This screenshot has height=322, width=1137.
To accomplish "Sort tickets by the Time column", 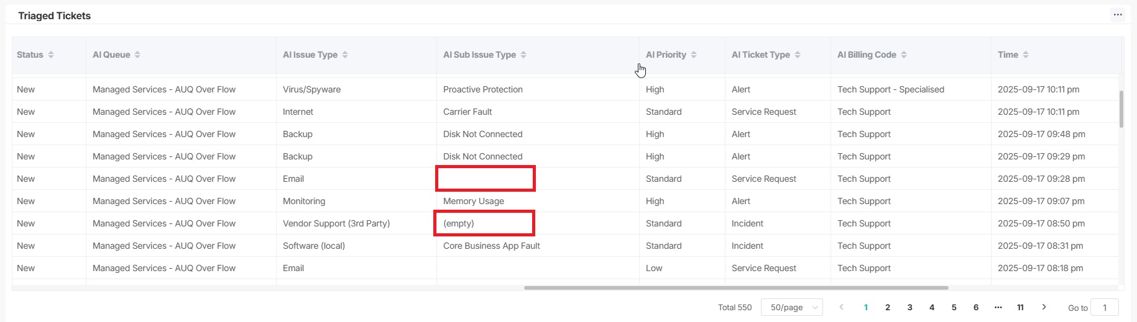I will coord(1026,55).
